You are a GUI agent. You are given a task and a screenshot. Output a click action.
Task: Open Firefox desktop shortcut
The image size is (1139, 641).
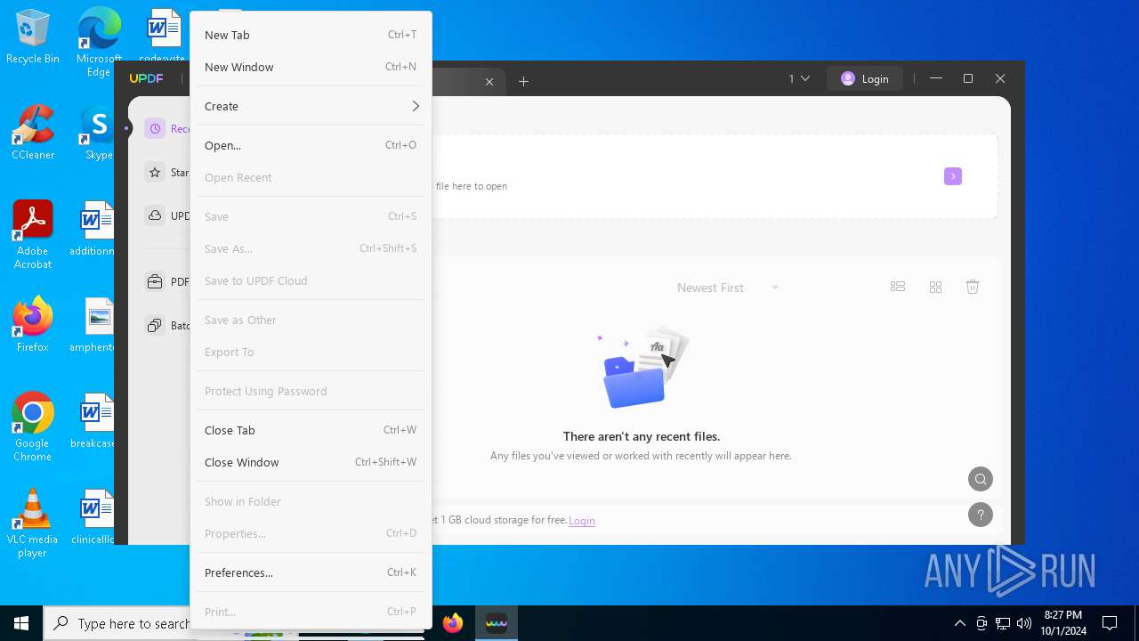click(x=33, y=325)
